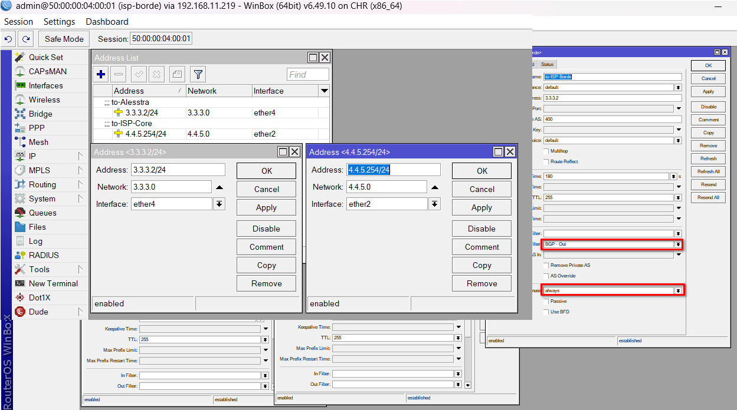Click Copy in the Address 3.3.3.2/24 dialog

coord(267,265)
